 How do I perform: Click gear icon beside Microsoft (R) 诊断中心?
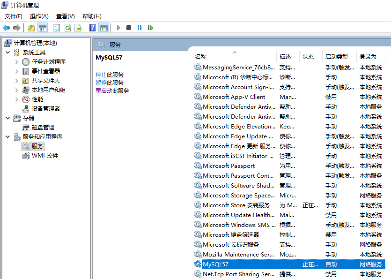point(198,77)
